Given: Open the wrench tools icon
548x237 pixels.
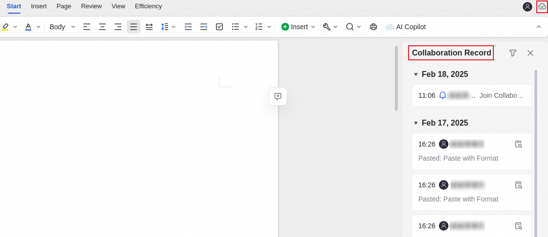Looking at the screenshot, I should pyautogui.click(x=327, y=27).
